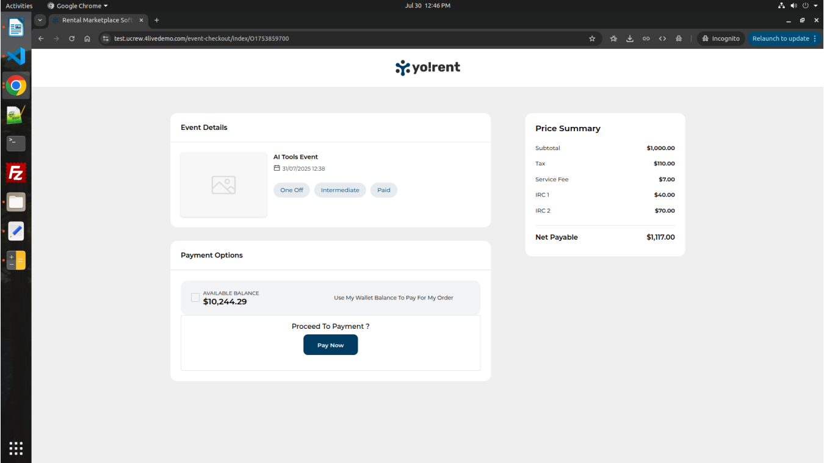
Task: Open the tab search dropdown
Action: coord(40,20)
